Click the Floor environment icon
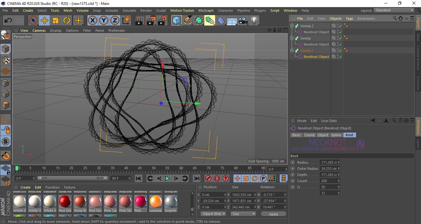Viewport: 421px width, 224px height. point(232,21)
